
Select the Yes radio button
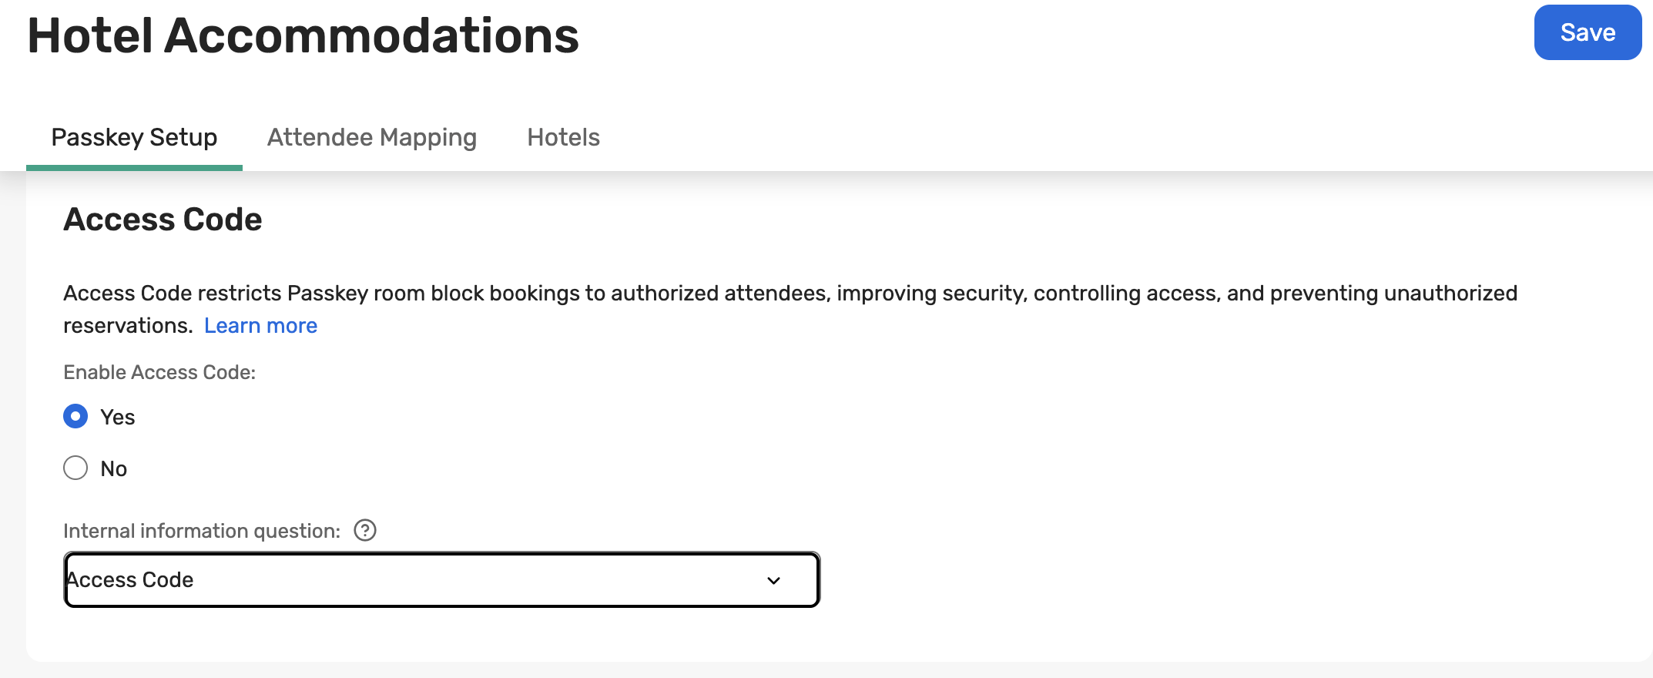click(x=75, y=417)
